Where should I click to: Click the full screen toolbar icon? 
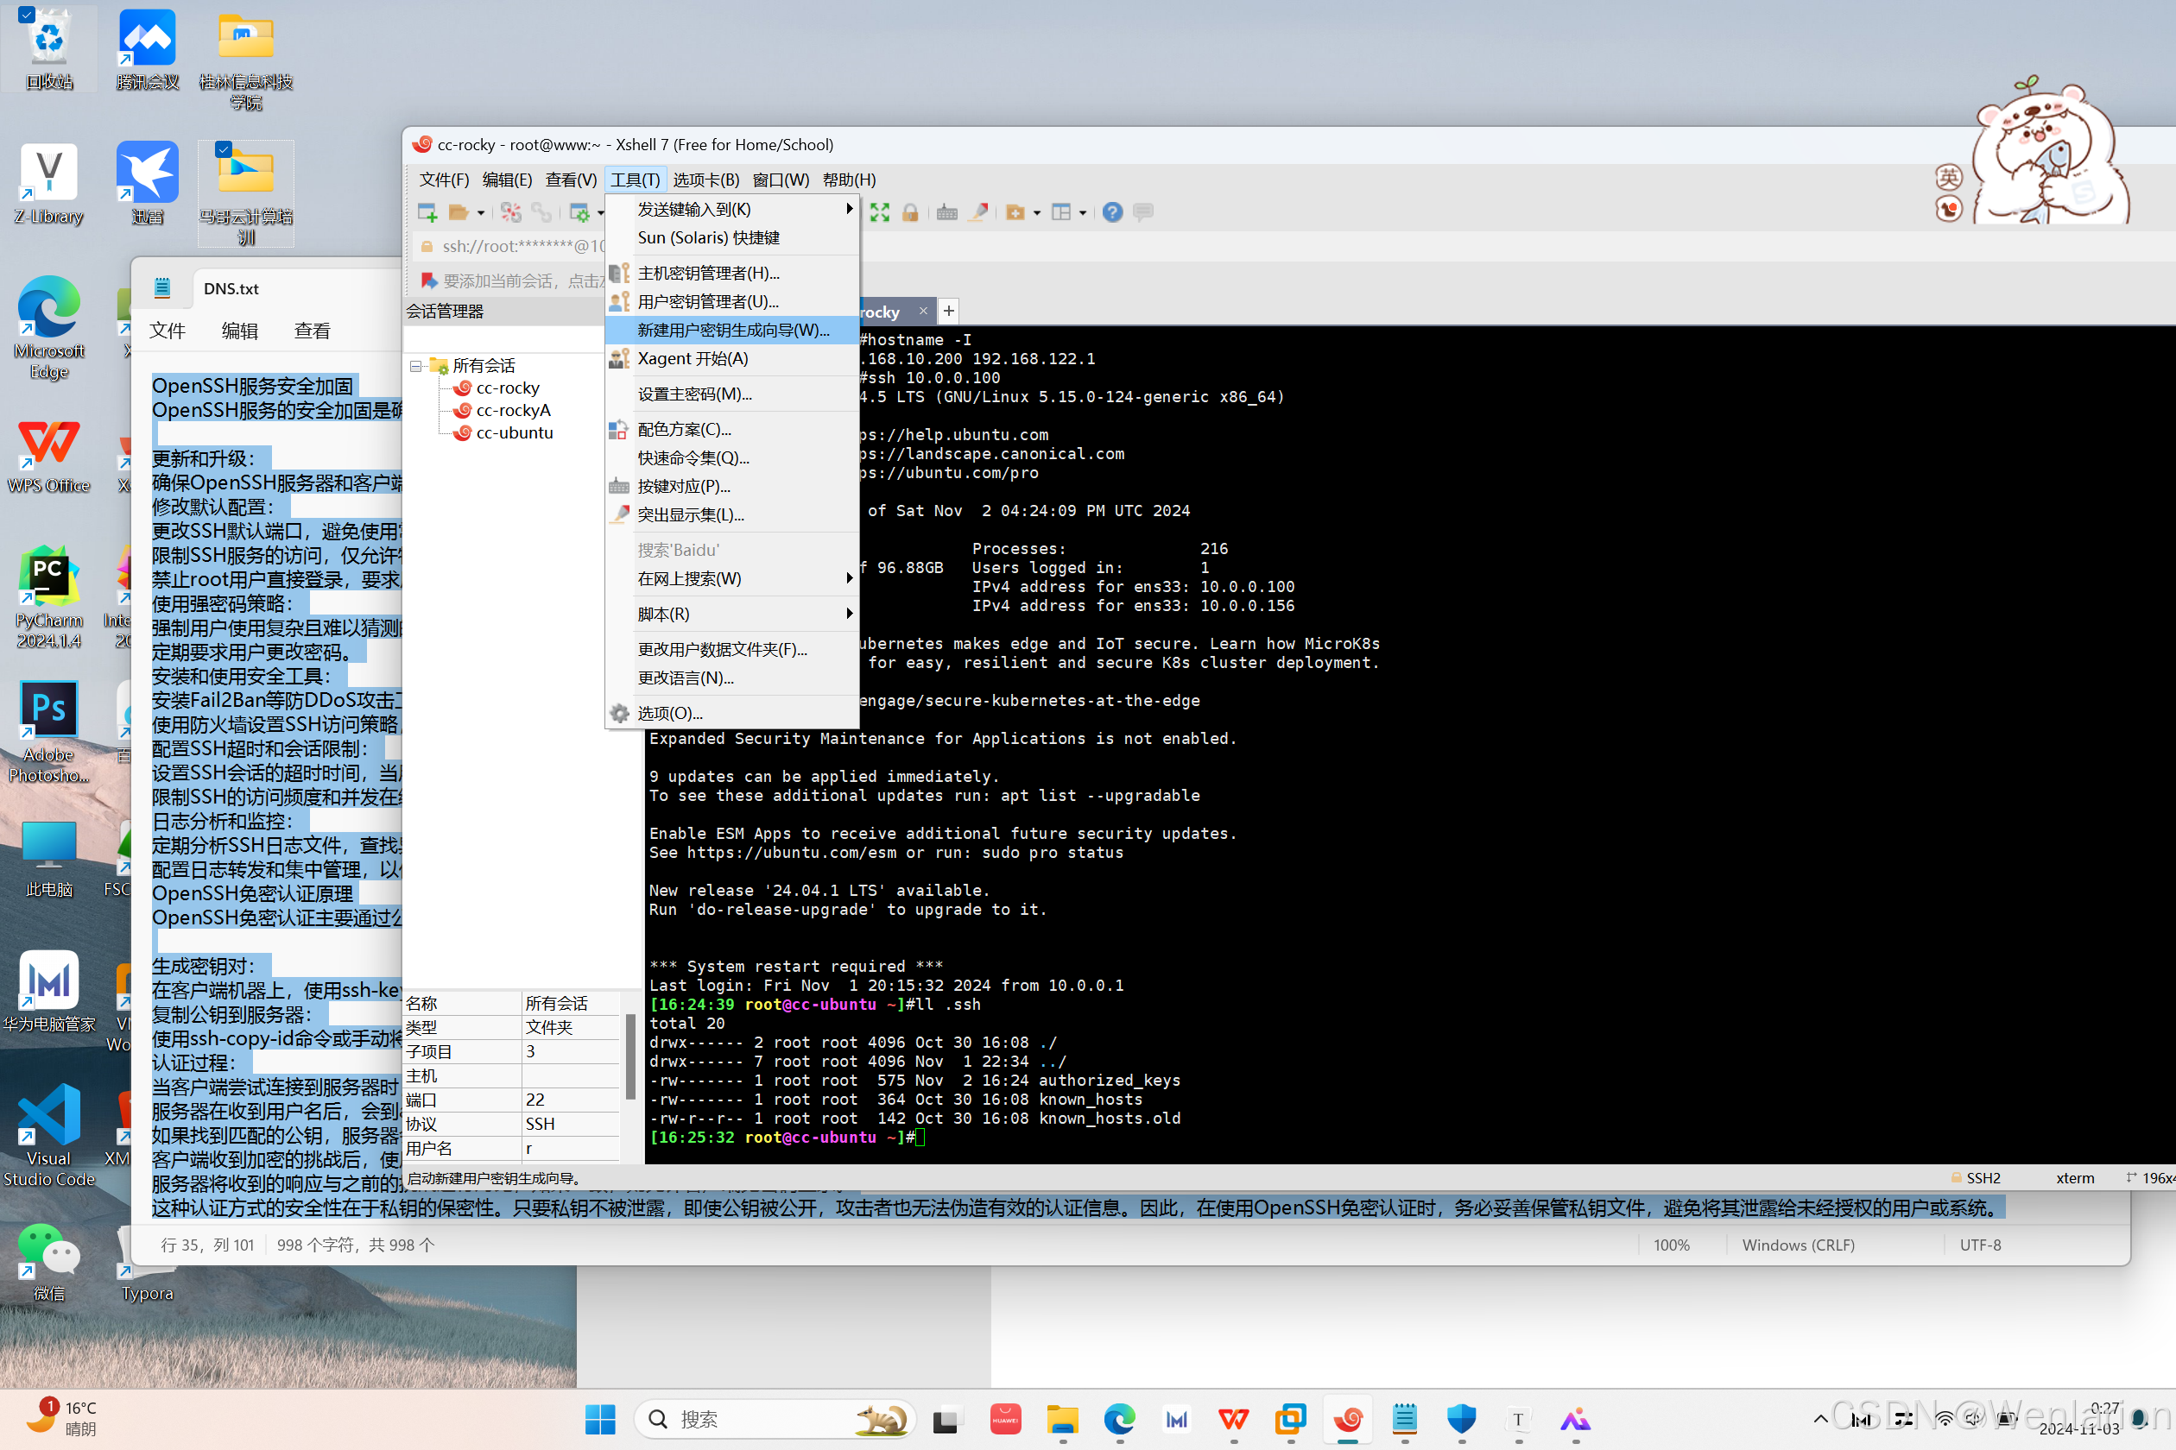[879, 212]
